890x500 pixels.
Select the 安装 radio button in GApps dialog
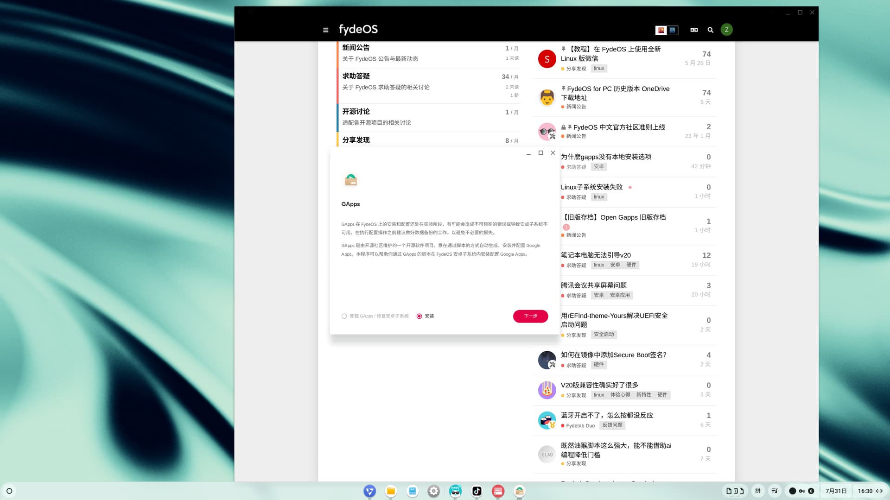[419, 316]
